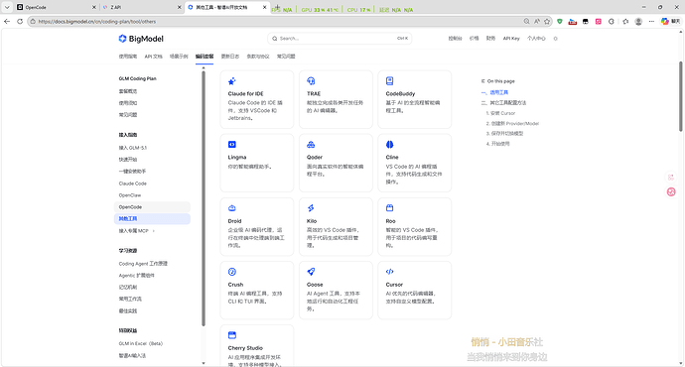The height and width of the screenshot is (367, 685).
Task: Open the browser three-dot settings menu
Action: coord(651,21)
